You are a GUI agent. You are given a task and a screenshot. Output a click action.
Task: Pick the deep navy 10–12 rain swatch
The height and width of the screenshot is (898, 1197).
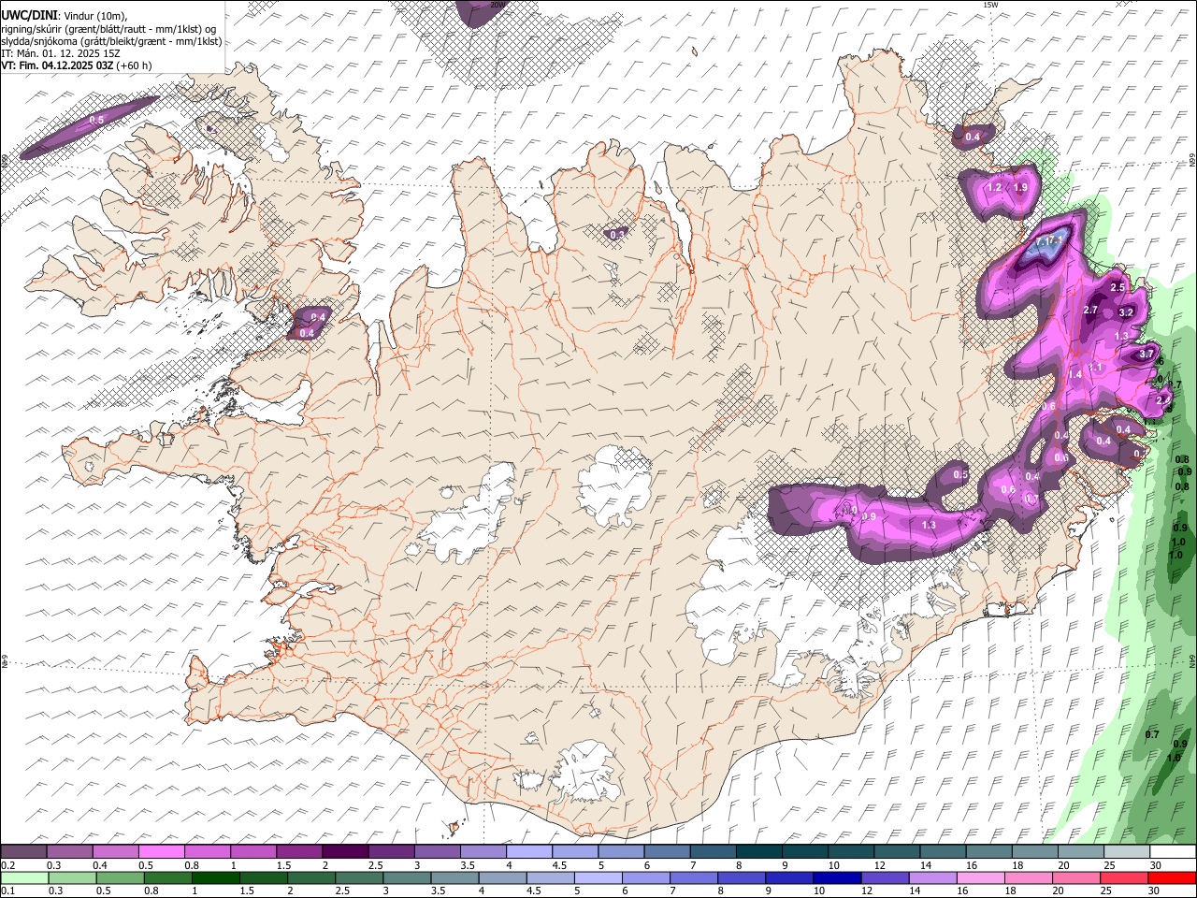tap(837, 877)
